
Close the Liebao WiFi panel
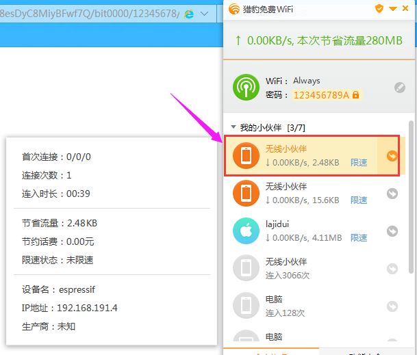pos(405,8)
